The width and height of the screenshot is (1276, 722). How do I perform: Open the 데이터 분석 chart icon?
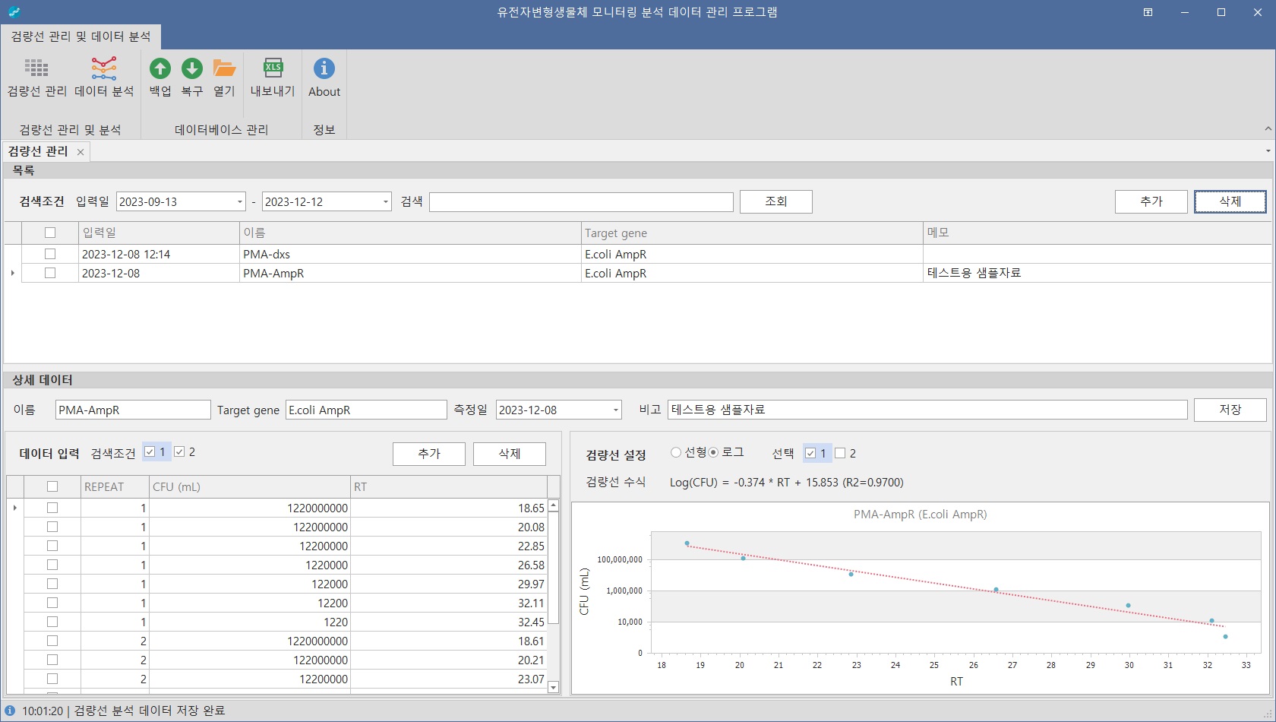104,69
